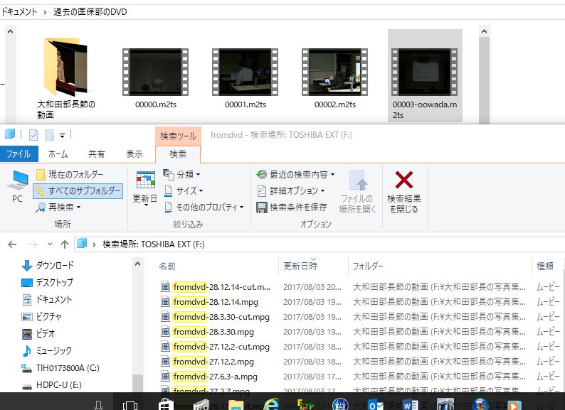
Task: Toggle すべてのサブフォルダー search scope
Action: coord(78,191)
